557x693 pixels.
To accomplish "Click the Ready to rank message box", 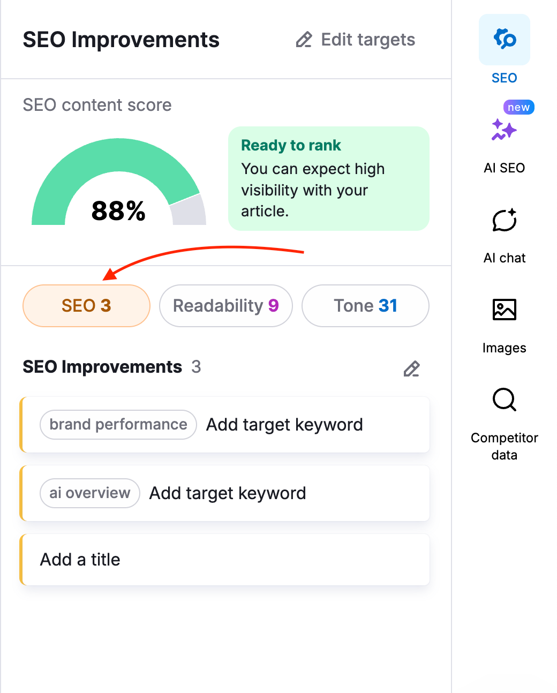I will pos(328,178).
